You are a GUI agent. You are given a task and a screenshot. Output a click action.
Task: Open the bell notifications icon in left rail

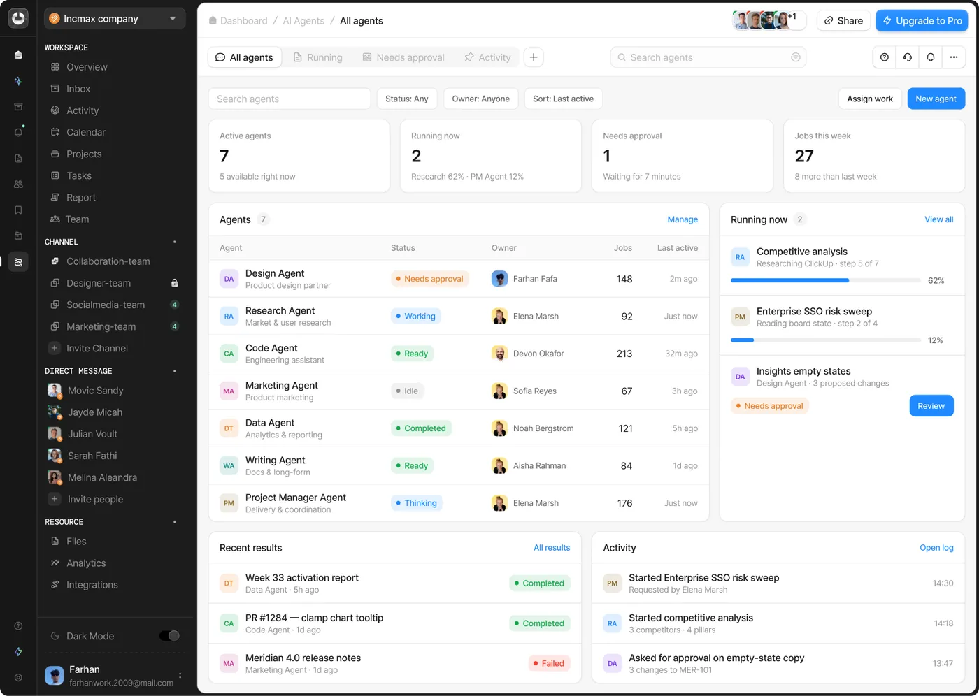coord(18,132)
